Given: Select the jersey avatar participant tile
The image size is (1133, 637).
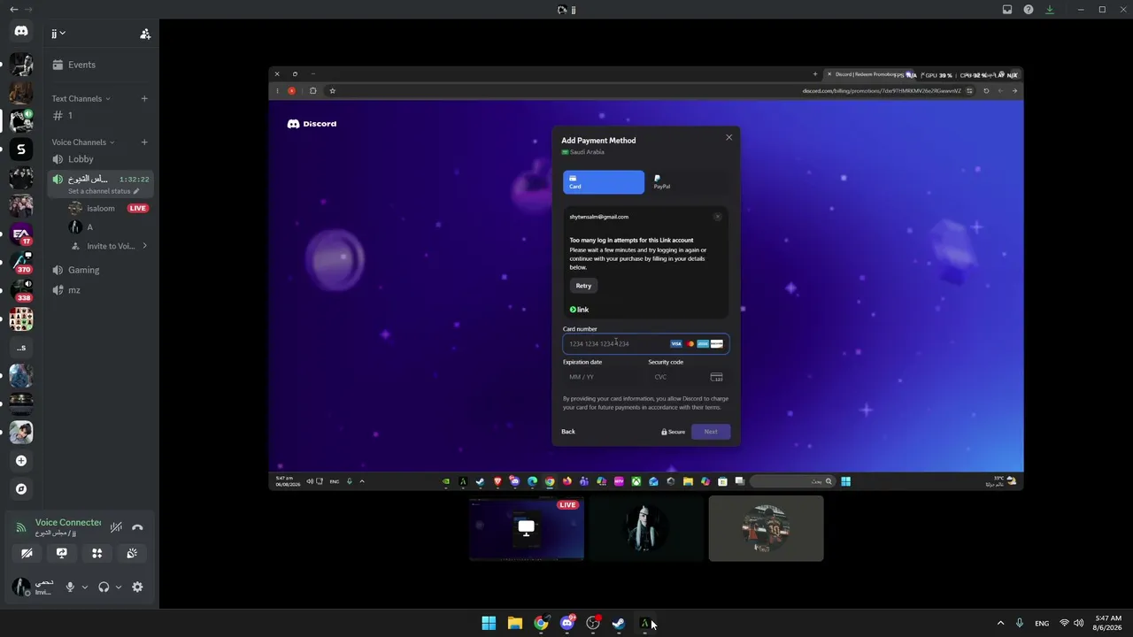Looking at the screenshot, I should [x=766, y=529].
